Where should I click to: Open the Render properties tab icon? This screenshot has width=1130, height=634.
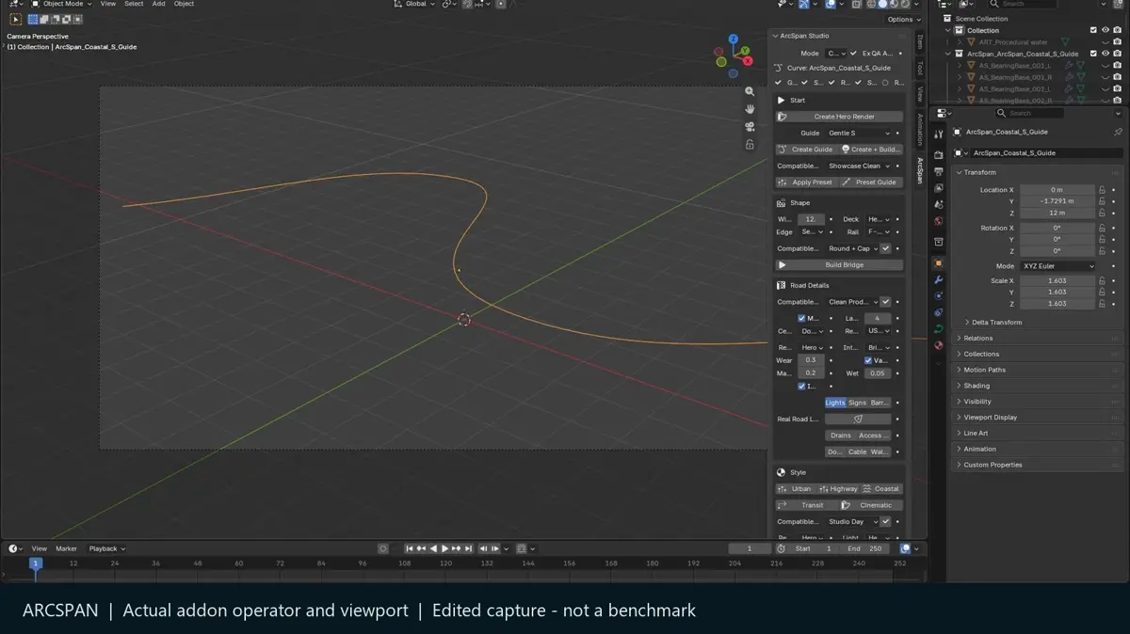click(938, 155)
